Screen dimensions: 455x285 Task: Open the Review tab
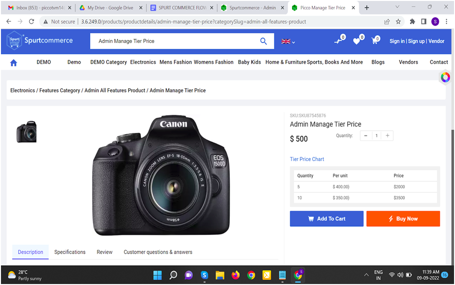tap(105, 252)
